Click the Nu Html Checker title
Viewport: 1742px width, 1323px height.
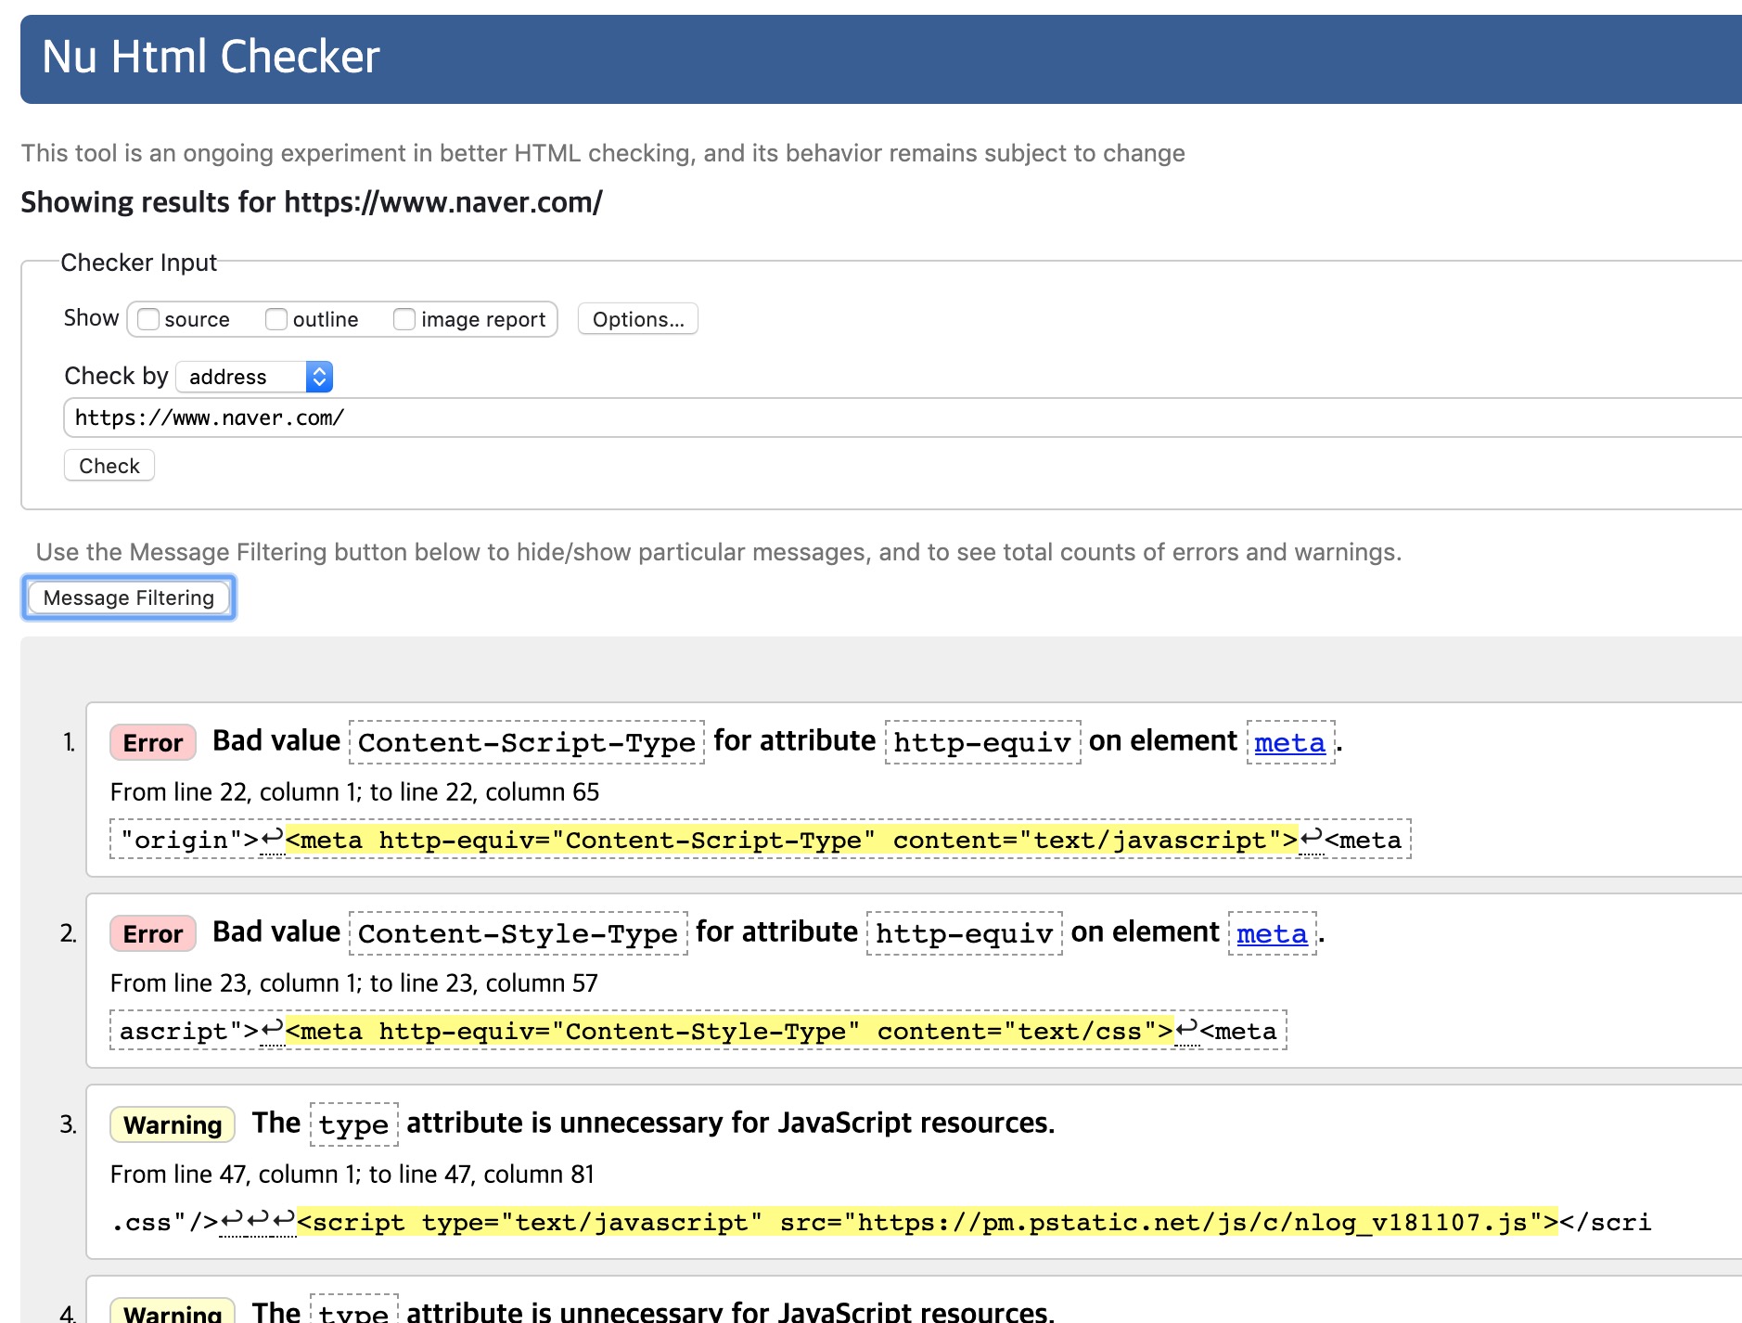211,57
